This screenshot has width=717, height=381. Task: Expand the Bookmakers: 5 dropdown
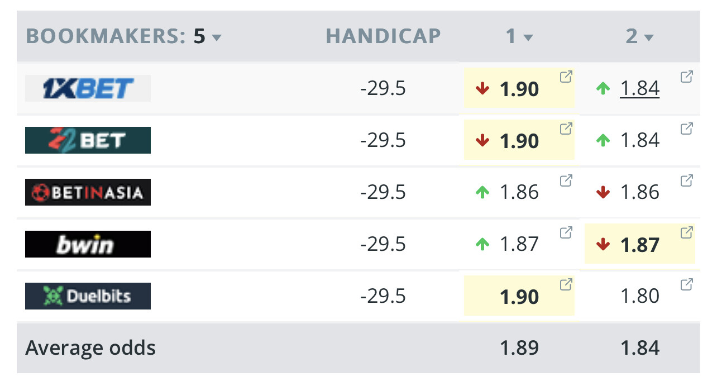217,37
